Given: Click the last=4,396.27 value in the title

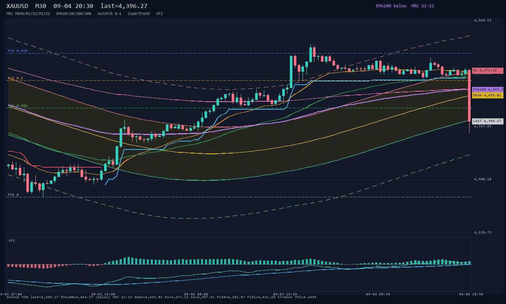Looking at the screenshot, I should [124, 6].
